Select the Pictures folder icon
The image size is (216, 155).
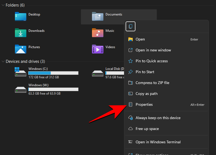pos(21,49)
